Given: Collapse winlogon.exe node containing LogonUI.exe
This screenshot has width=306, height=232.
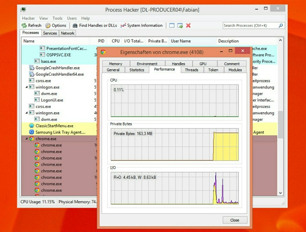Looking at the screenshot, I should pyautogui.click(x=26, y=87).
